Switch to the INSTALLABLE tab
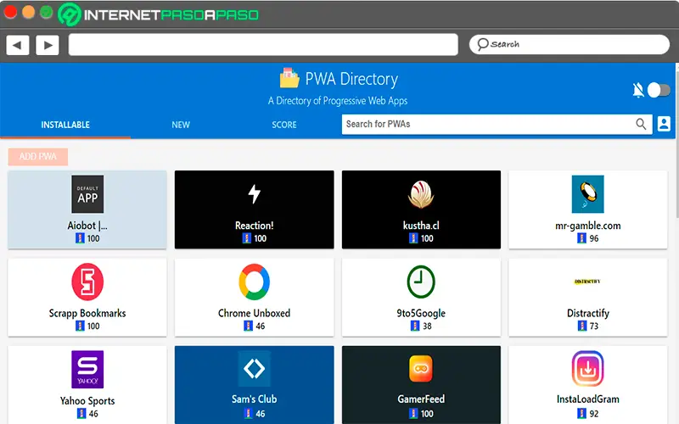The width and height of the screenshot is (679, 424). [65, 125]
